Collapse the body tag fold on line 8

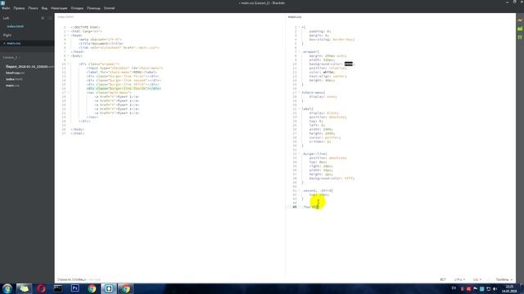pyautogui.click(x=68, y=56)
